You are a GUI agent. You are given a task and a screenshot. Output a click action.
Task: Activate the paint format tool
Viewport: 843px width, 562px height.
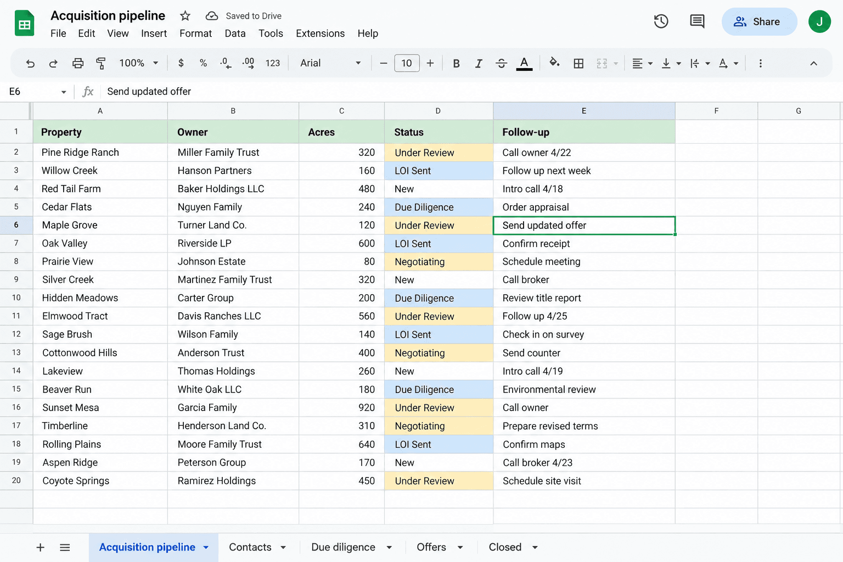(101, 63)
